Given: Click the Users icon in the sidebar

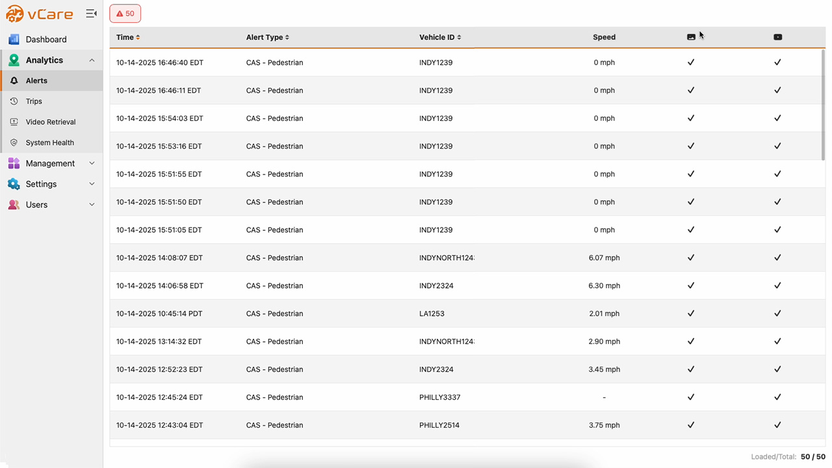Looking at the screenshot, I should (x=14, y=205).
